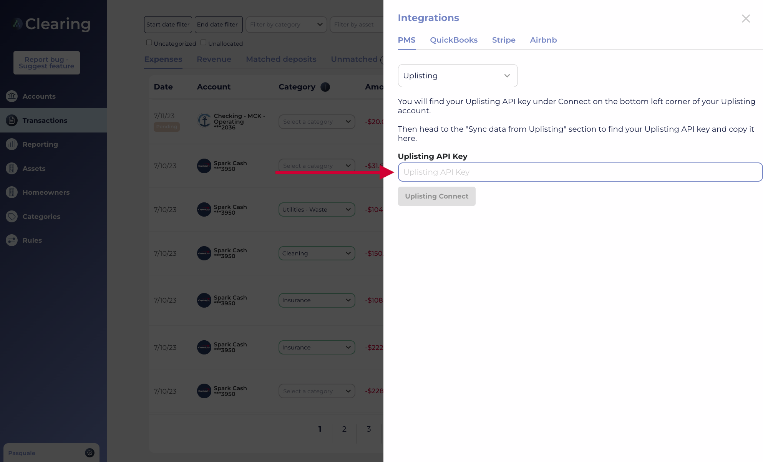763x462 pixels.
Task: Close the Integrations panel
Action: tap(746, 18)
